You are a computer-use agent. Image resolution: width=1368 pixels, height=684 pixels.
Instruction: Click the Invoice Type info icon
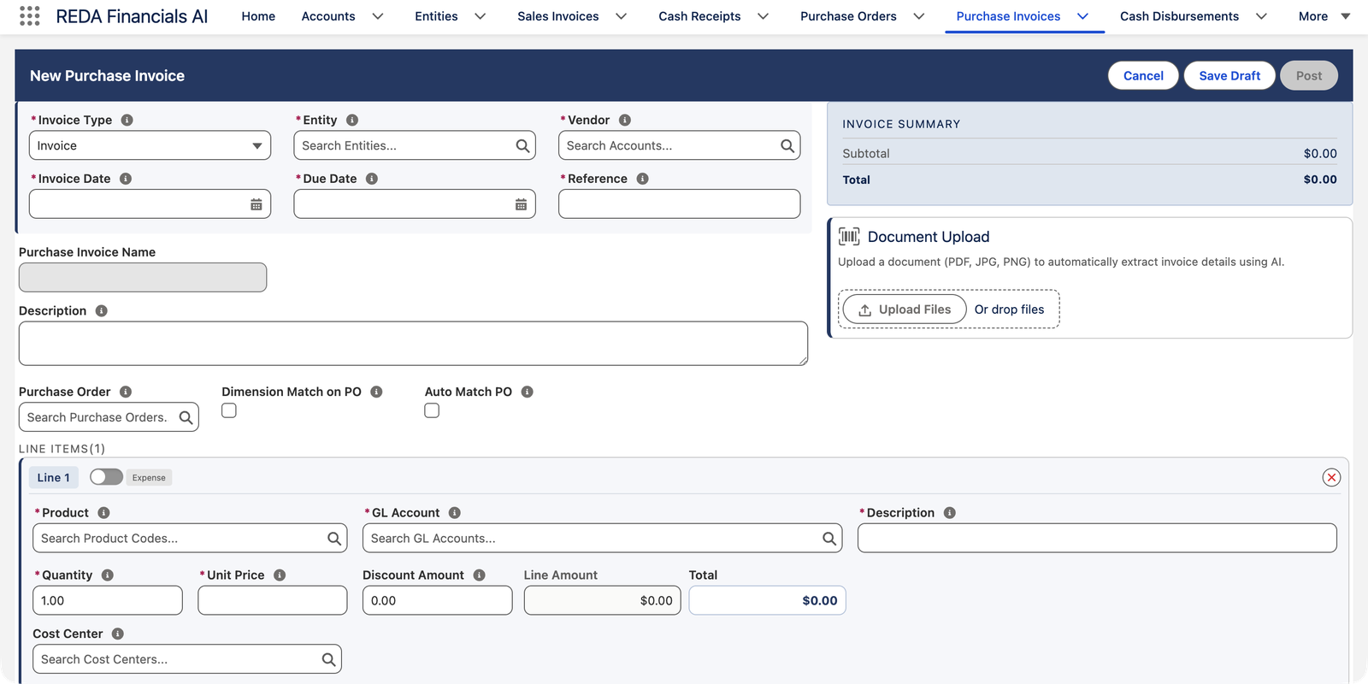[127, 120]
